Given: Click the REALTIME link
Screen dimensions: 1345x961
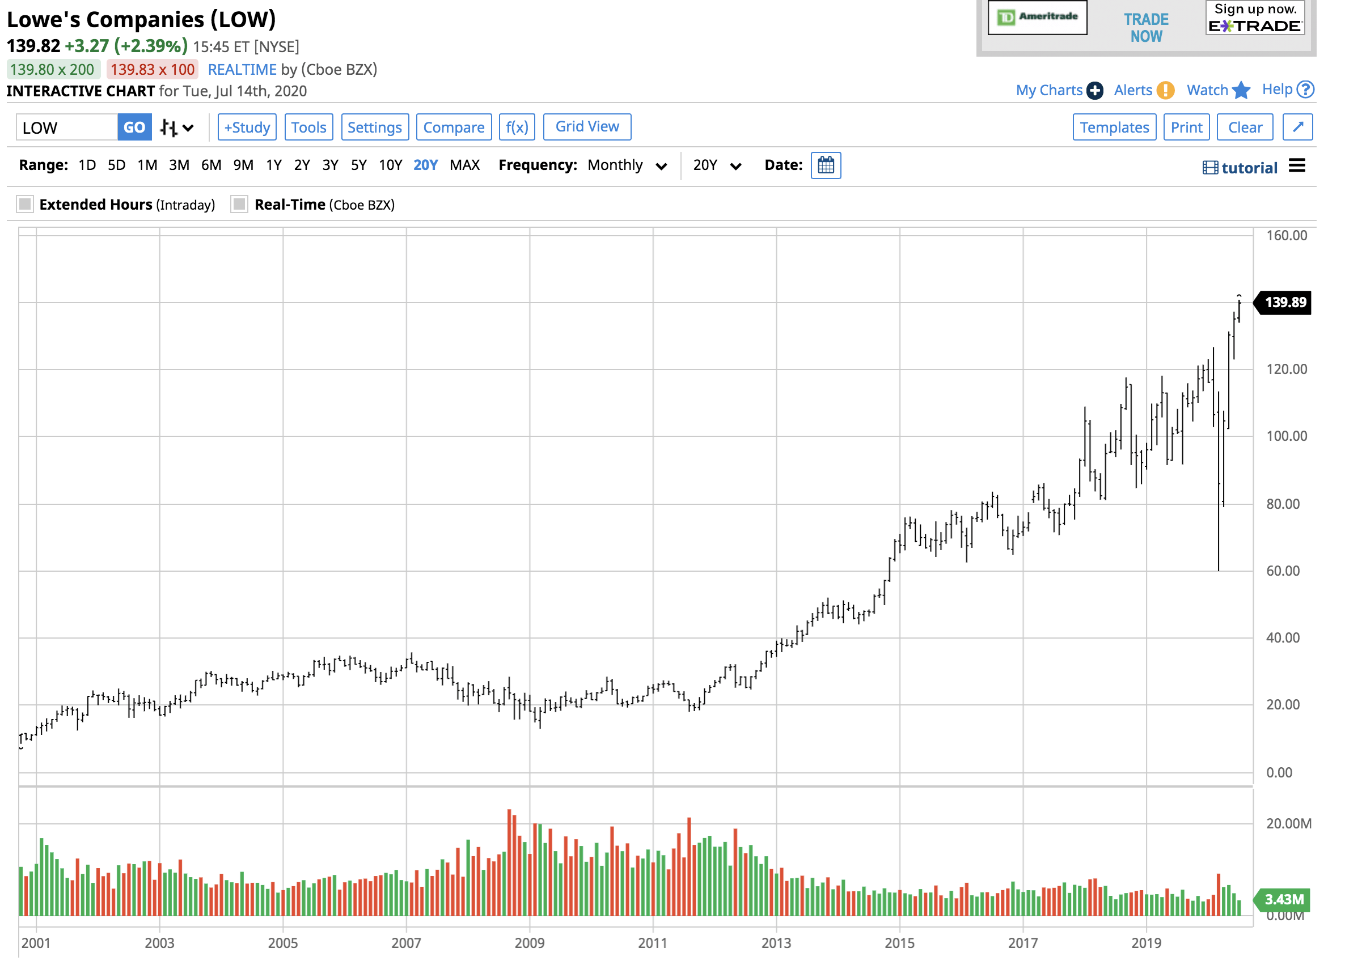Looking at the screenshot, I should click(242, 70).
